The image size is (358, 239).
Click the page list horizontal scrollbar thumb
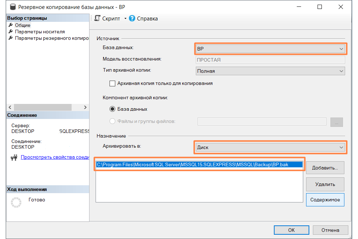coord(43,107)
